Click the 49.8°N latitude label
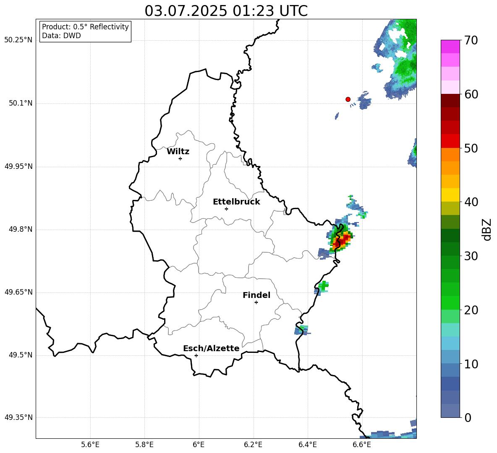This screenshot has height=453, width=497. click(21, 229)
